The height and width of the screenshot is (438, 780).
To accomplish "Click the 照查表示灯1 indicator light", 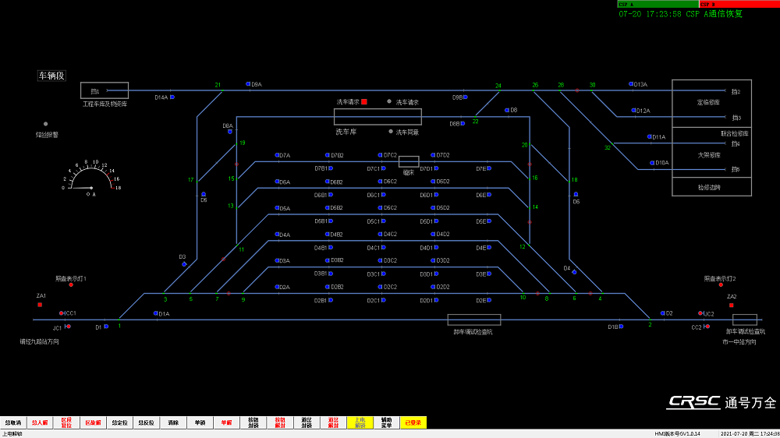I will pos(71,285).
